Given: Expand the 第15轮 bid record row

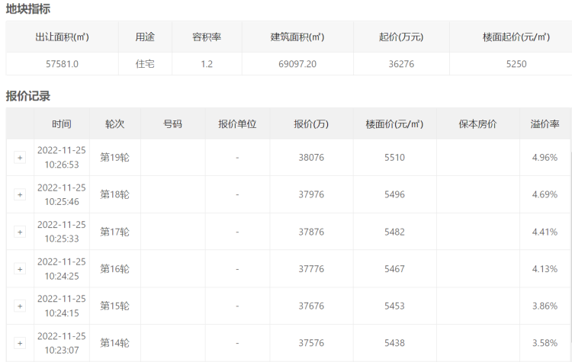Looking at the screenshot, I should pyautogui.click(x=20, y=306).
